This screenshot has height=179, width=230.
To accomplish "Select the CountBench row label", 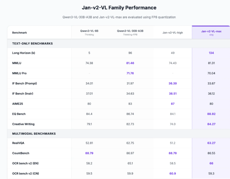I will (x=21, y=153).
